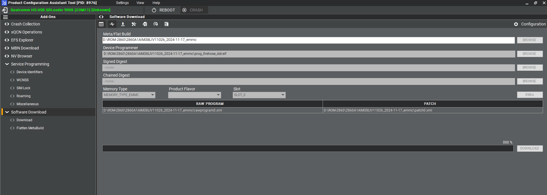Open the Settings menu

pos(122,3)
